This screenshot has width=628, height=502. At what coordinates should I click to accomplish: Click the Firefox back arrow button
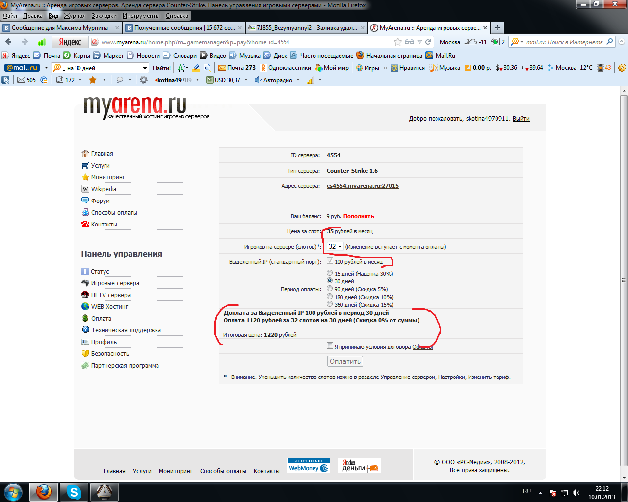[x=8, y=42]
